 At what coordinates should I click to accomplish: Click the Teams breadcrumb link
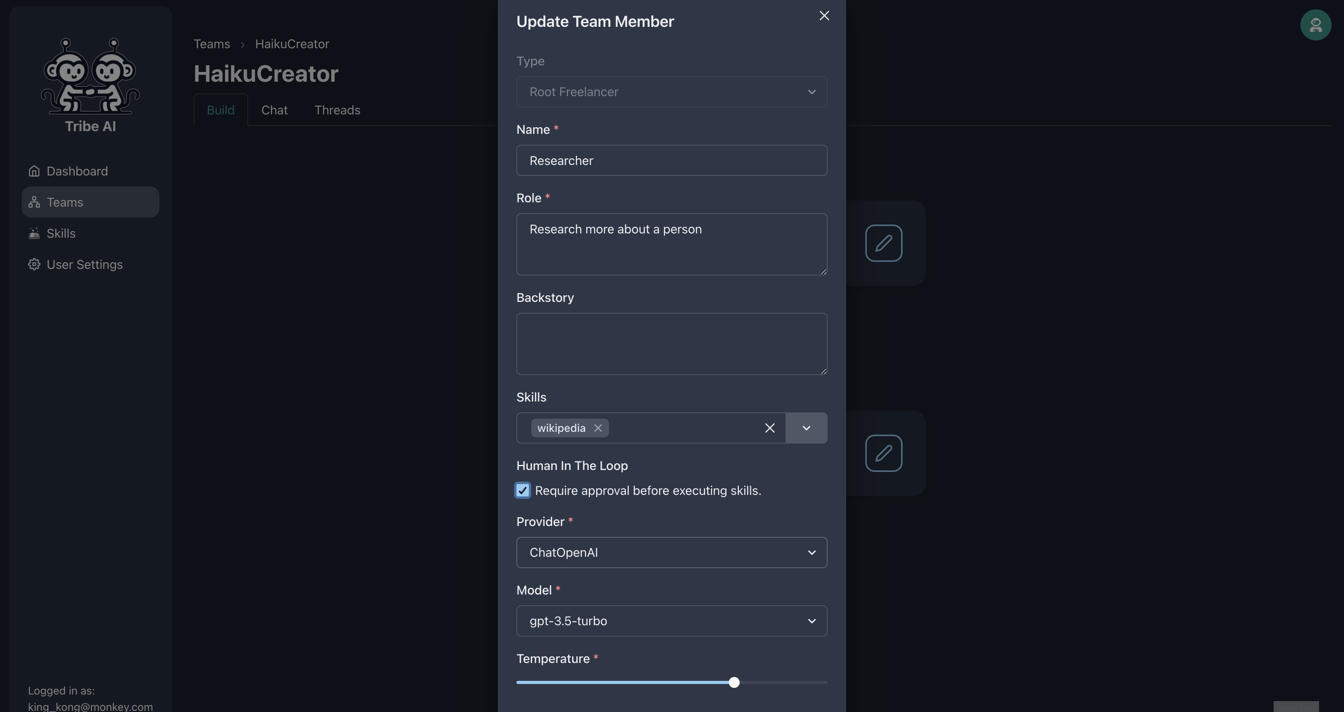(x=211, y=44)
